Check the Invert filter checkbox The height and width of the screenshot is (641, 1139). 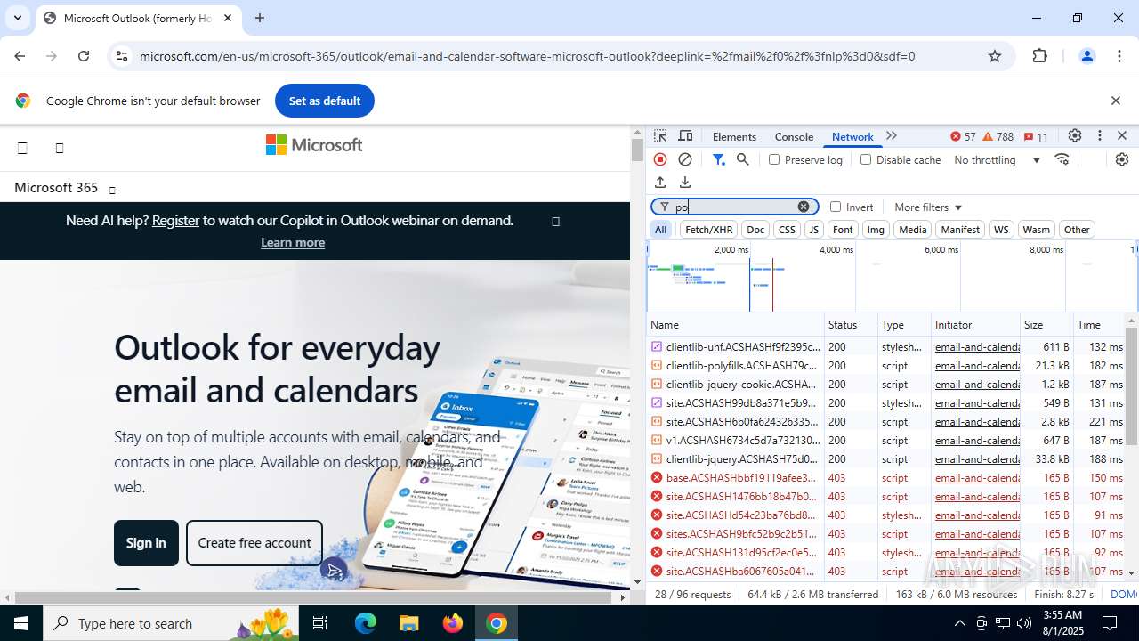(836, 207)
